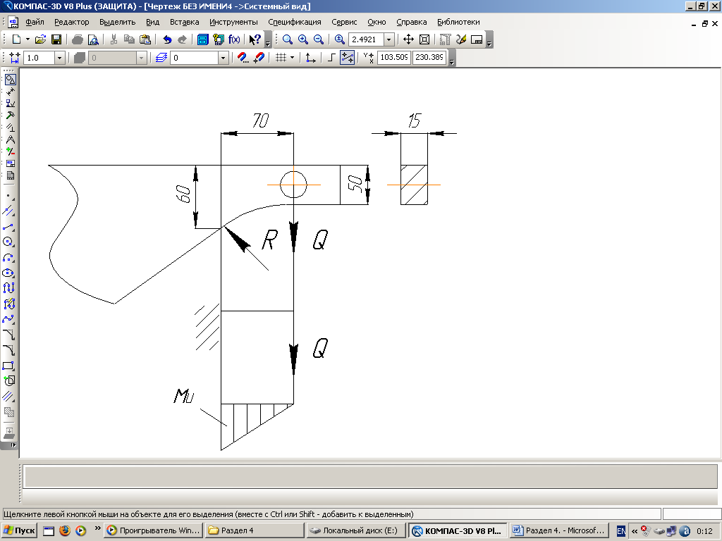Click the Пуск start button

pyautogui.click(x=20, y=530)
